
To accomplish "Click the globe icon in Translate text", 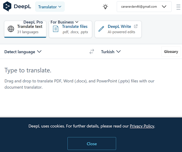I will pos(11,29).
